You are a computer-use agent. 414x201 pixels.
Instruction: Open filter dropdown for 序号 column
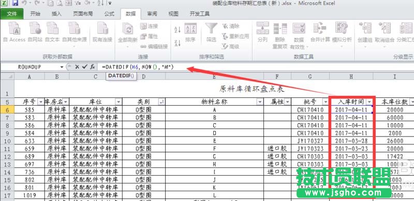41,102
